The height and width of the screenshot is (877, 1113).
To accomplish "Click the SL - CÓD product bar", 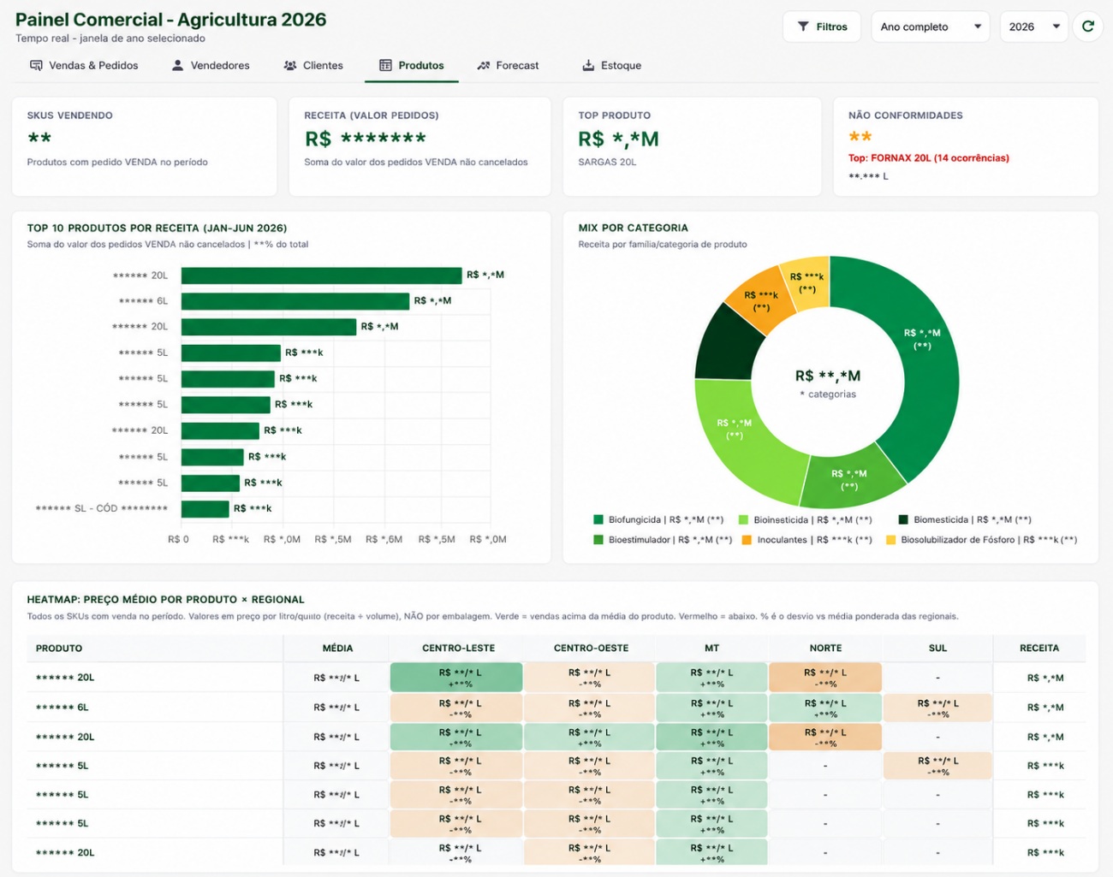I will click(x=205, y=509).
